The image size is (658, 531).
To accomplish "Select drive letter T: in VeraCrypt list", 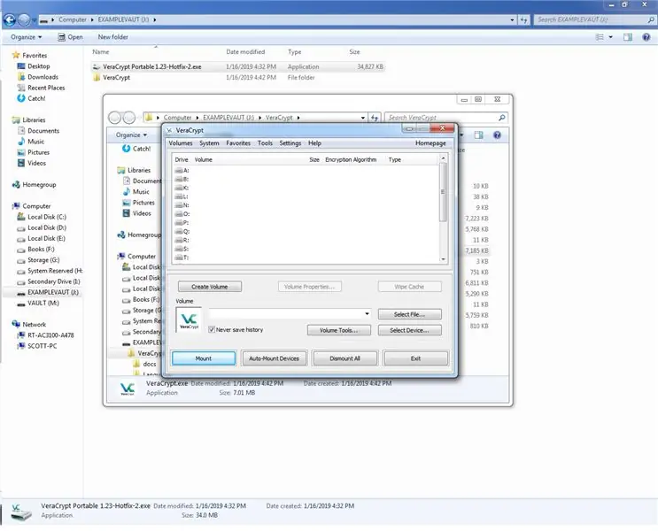I will tap(182, 258).
